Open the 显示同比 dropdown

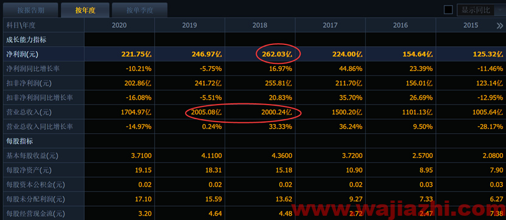tap(481, 10)
